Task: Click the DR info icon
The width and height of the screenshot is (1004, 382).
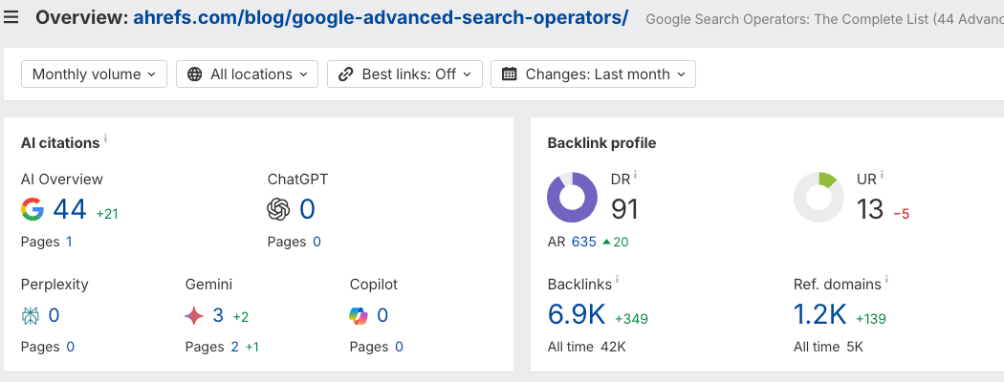Action: (x=636, y=175)
